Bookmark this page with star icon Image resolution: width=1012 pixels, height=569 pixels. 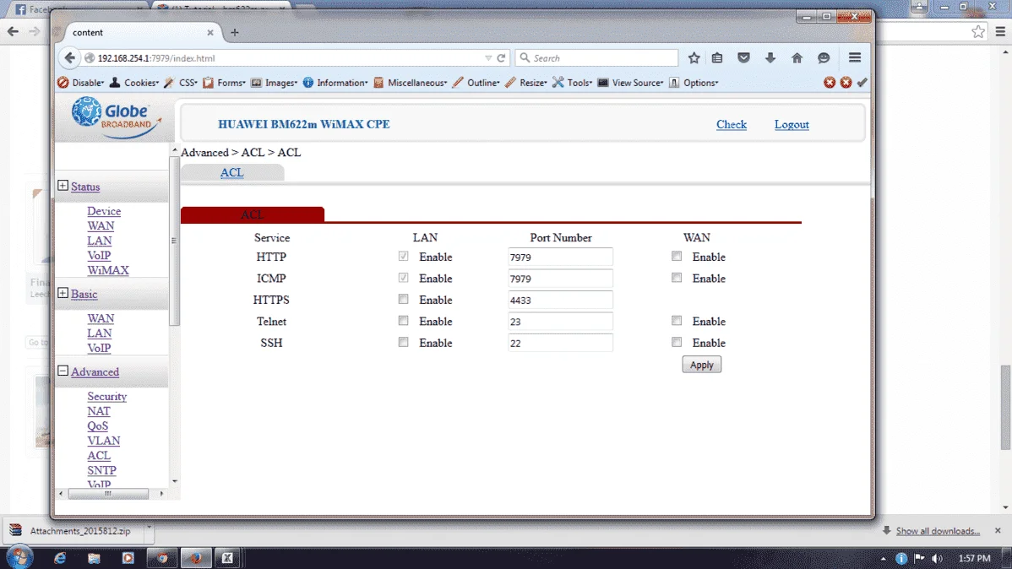[694, 58]
